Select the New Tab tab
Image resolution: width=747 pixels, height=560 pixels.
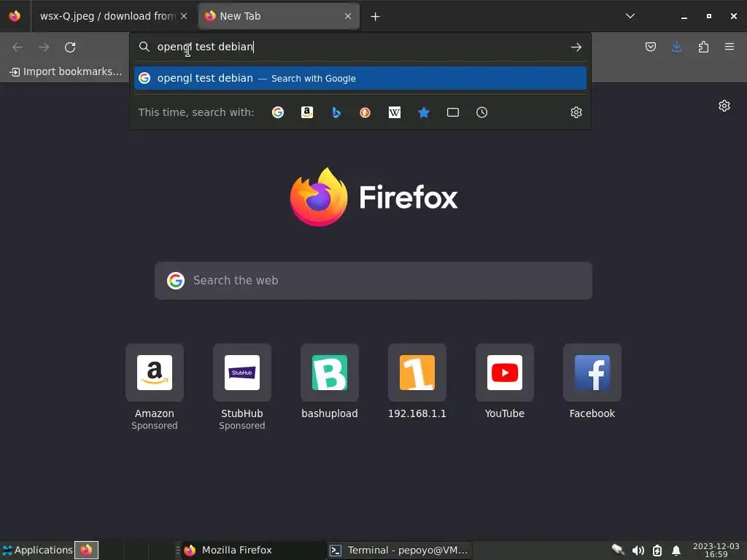278,16
